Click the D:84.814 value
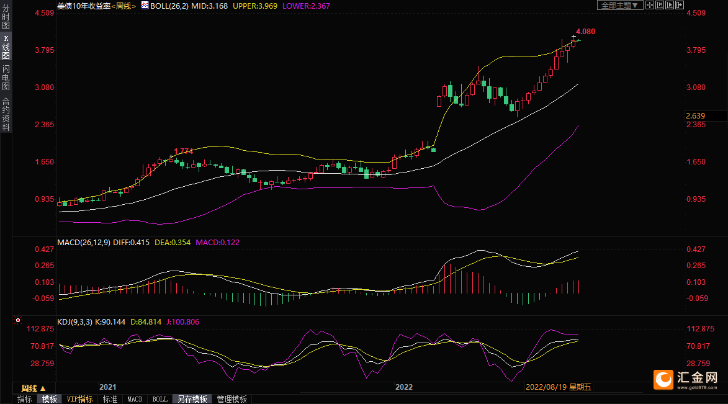This screenshot has width=728, height=404. (146, 322)
